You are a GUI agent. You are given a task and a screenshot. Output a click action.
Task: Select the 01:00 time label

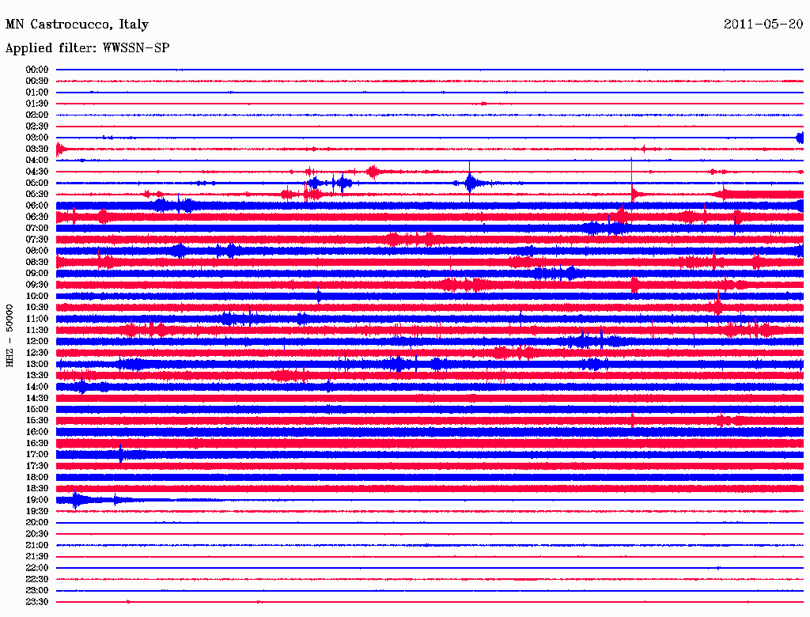click(x=36, y=92)
